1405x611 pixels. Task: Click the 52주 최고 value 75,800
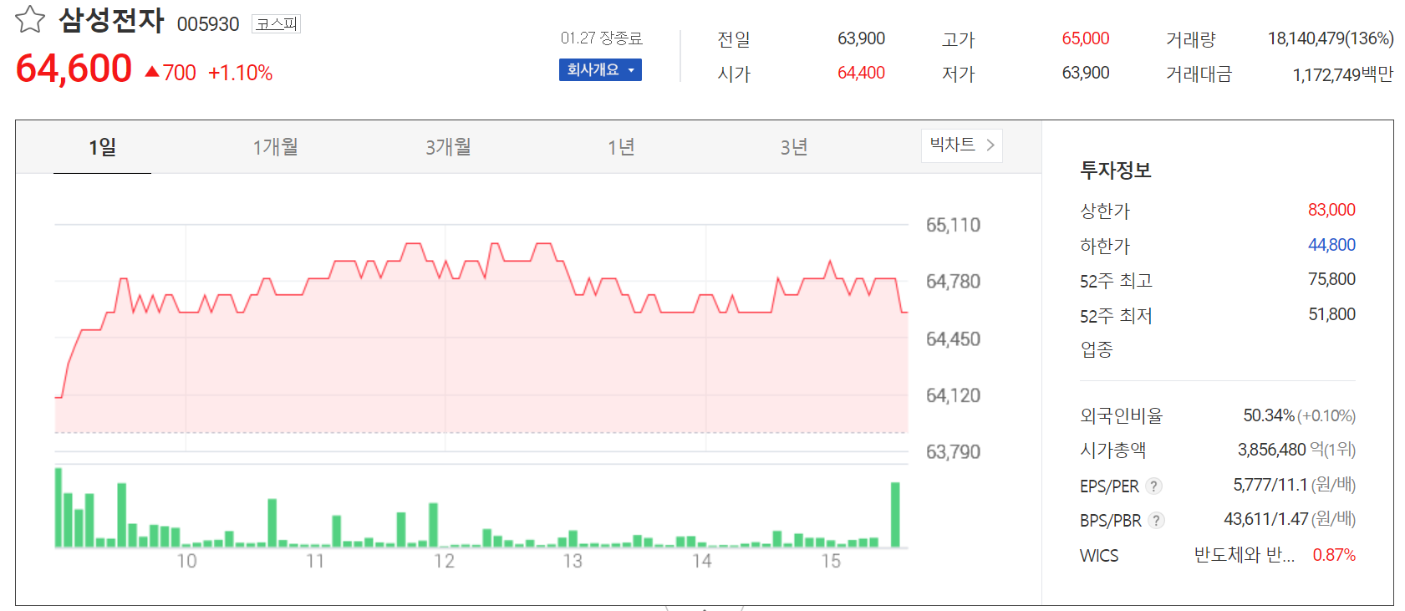point(1331,279)
